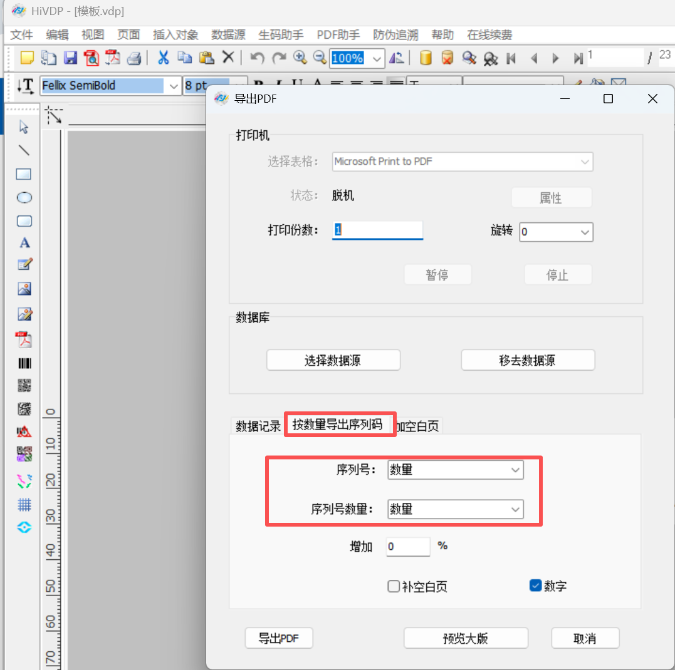Click the Undo arrow icon
The image size is (675, 670).
(x=257, y=58)
